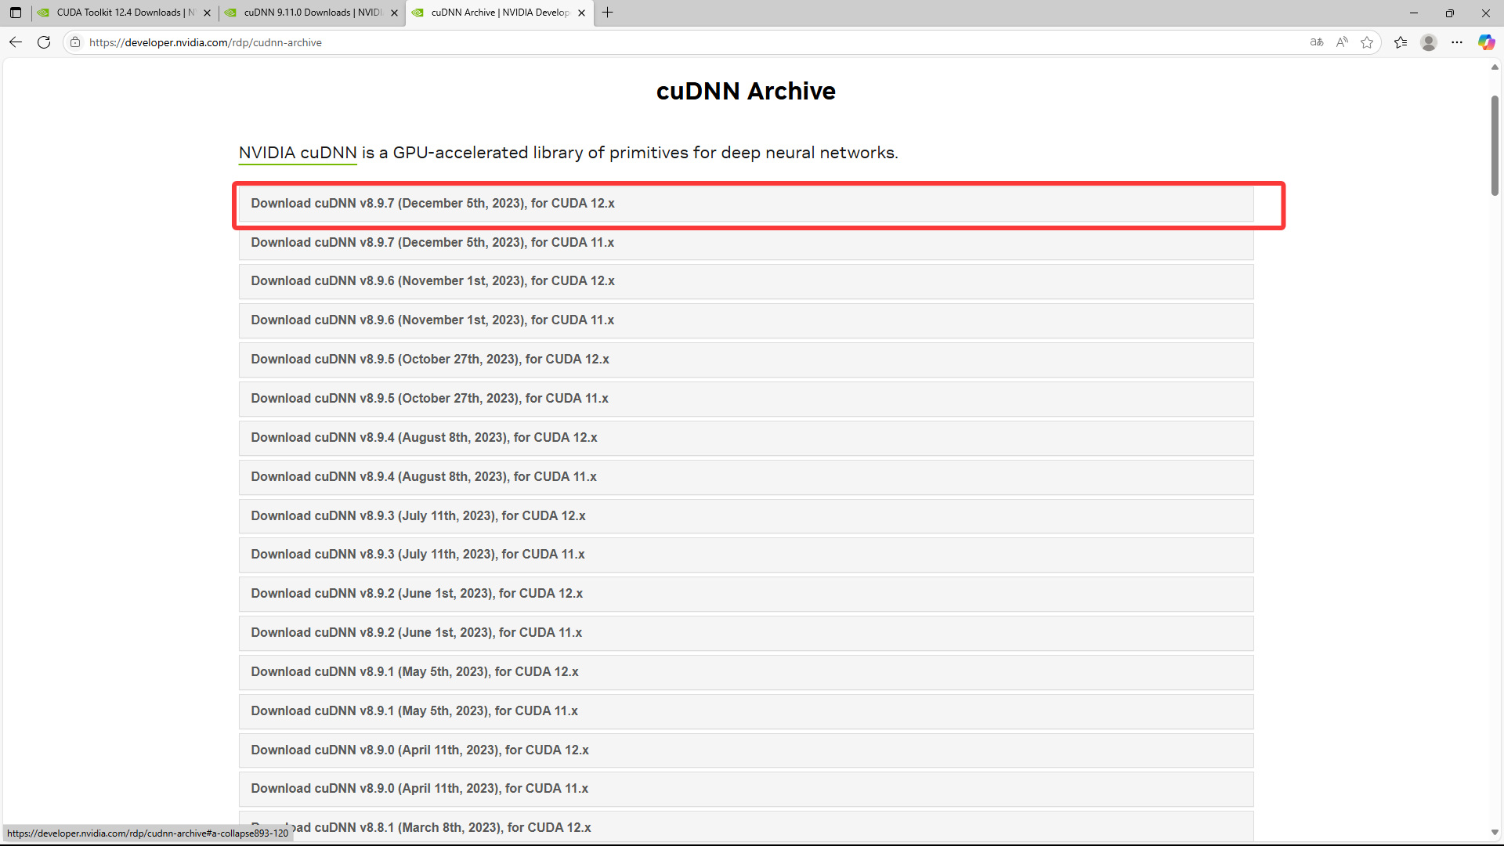Close the cuDNN 9.11.0 Downloads tab

point(394,13)
